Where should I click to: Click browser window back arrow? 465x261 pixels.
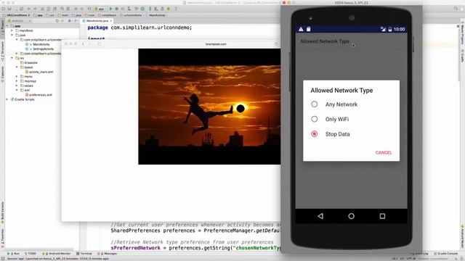[84, 44]
